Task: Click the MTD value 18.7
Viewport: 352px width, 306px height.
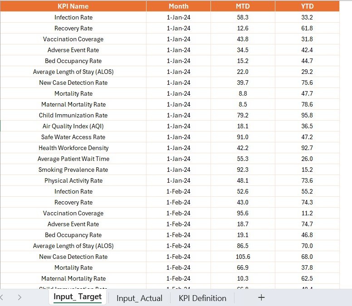Action: [x=243, y=224]
